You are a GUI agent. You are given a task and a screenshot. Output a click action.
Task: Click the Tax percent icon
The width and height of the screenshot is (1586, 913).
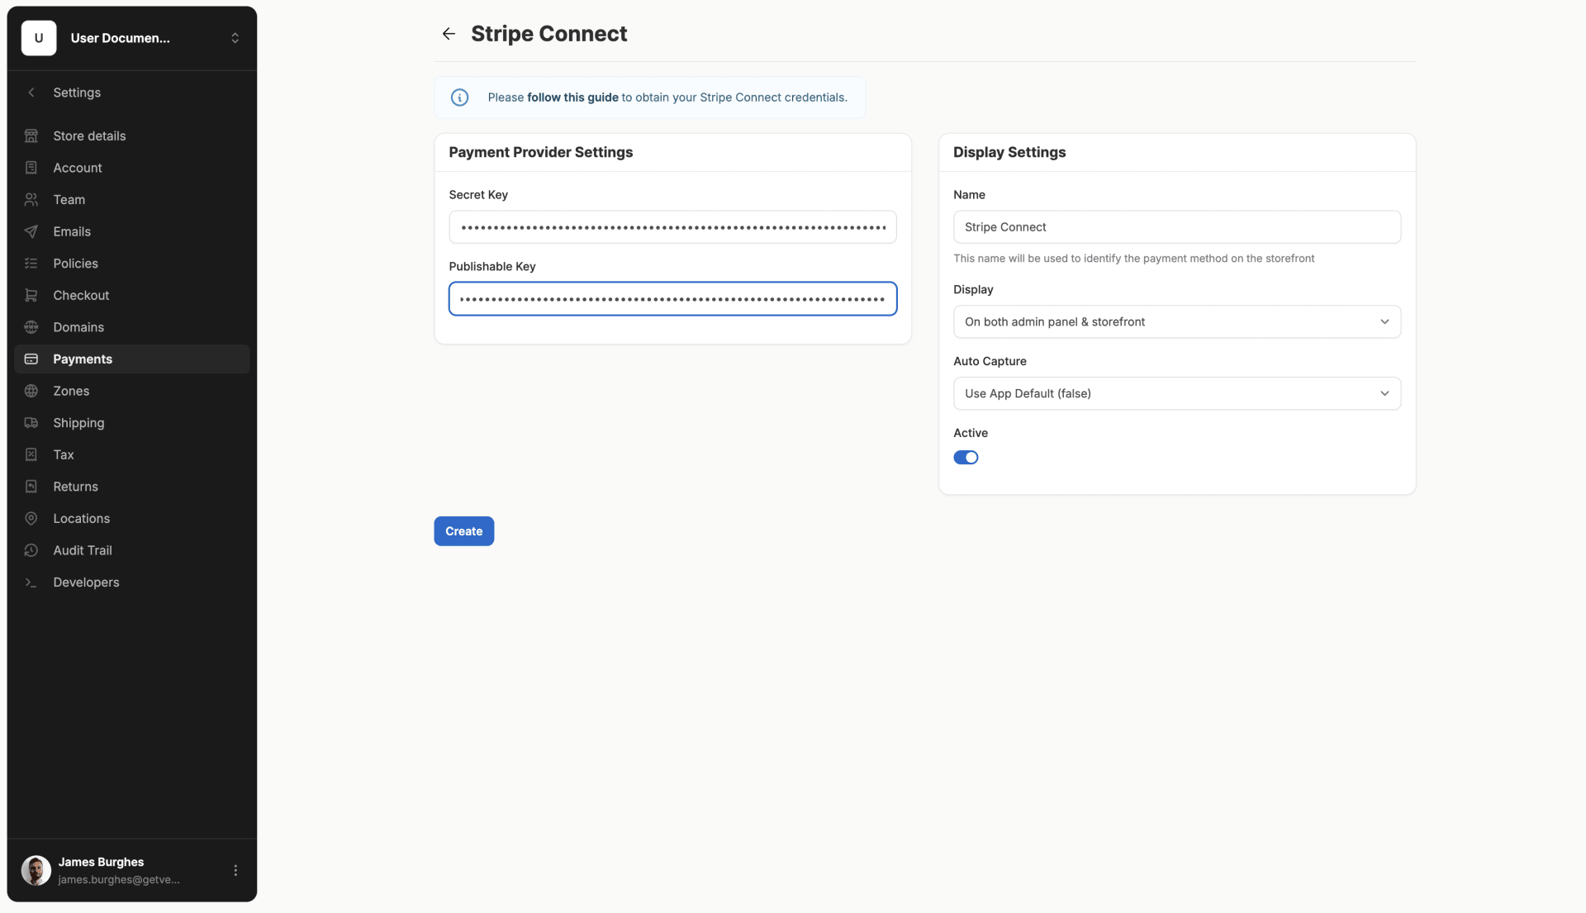(x=31, y=455)
